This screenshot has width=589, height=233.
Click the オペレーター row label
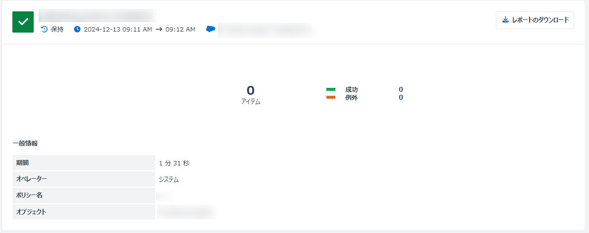point(84,179)
